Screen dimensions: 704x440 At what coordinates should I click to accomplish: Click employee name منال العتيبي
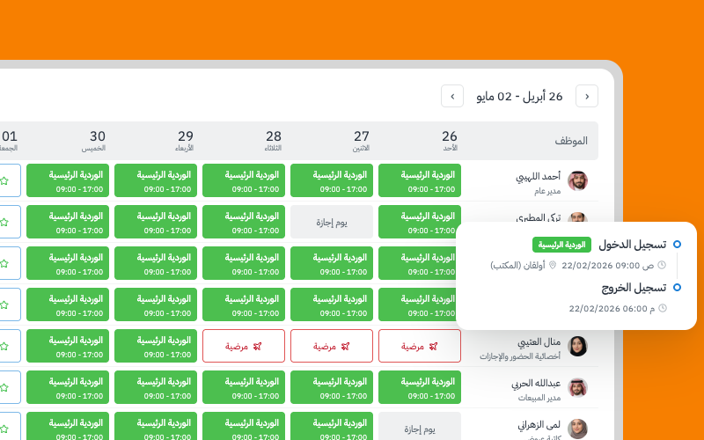(539, 342)
